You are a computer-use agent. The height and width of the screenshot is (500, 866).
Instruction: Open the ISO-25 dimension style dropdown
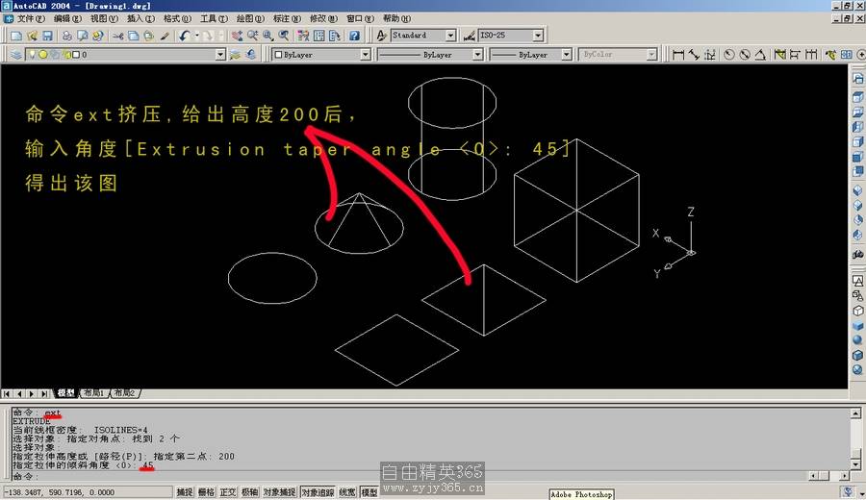coord(537,36)
